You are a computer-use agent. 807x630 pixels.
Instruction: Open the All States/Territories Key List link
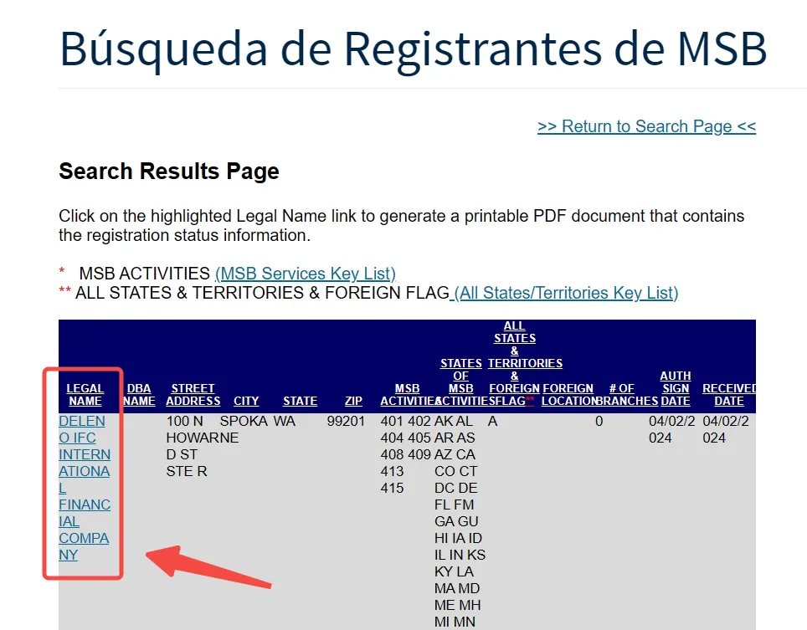point(566,293)
